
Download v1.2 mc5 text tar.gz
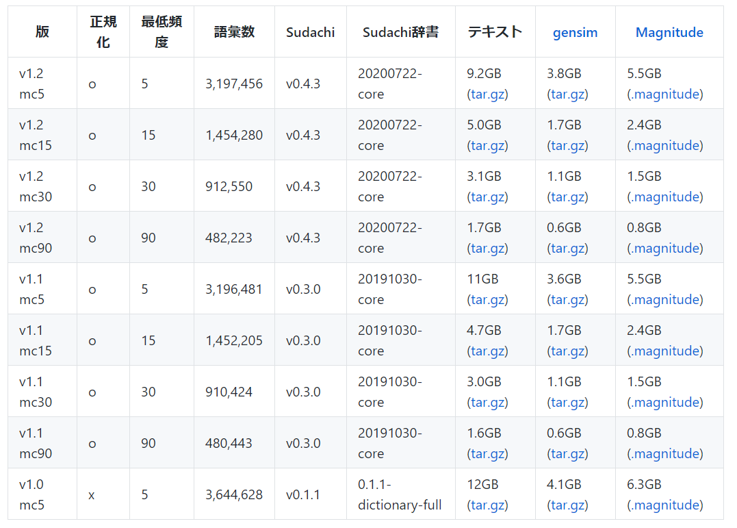(x=487, y=95)
